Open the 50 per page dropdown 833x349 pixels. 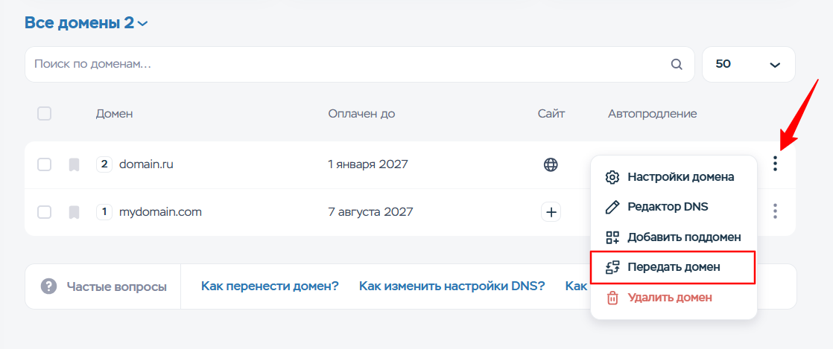click(748, 65)
